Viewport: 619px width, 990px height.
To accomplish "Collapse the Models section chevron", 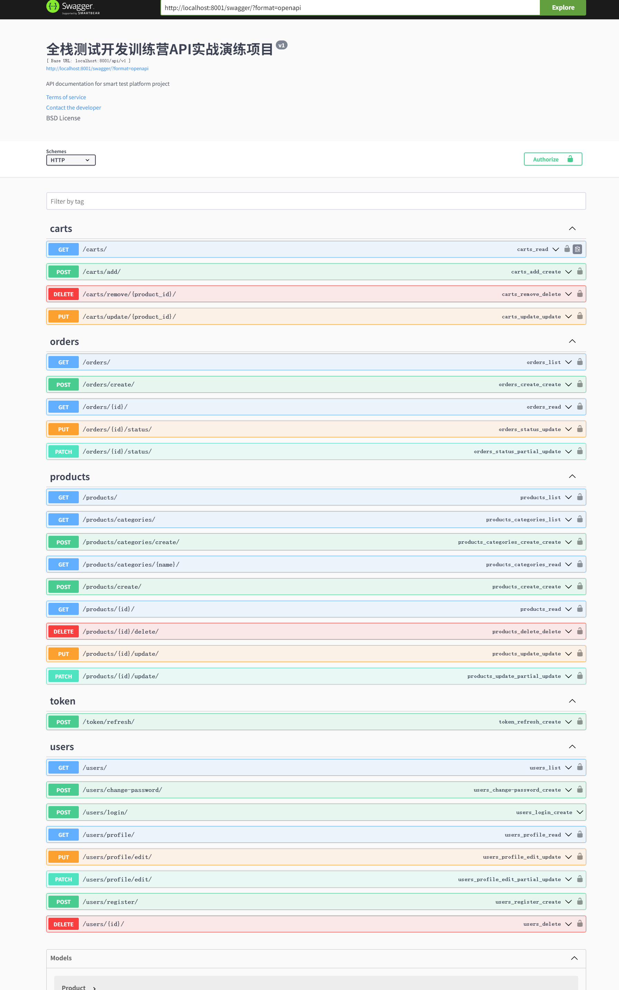I will [574, 958].
